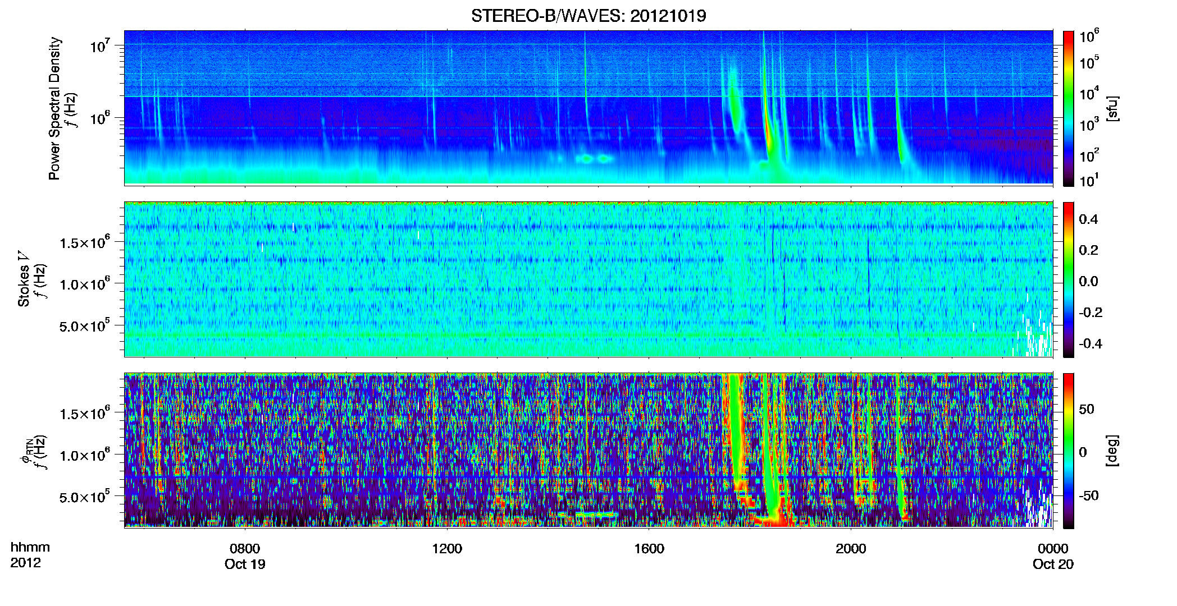
Task: Click the -0.4 value on Stokes V colorbar
Action: point(1091,343)
